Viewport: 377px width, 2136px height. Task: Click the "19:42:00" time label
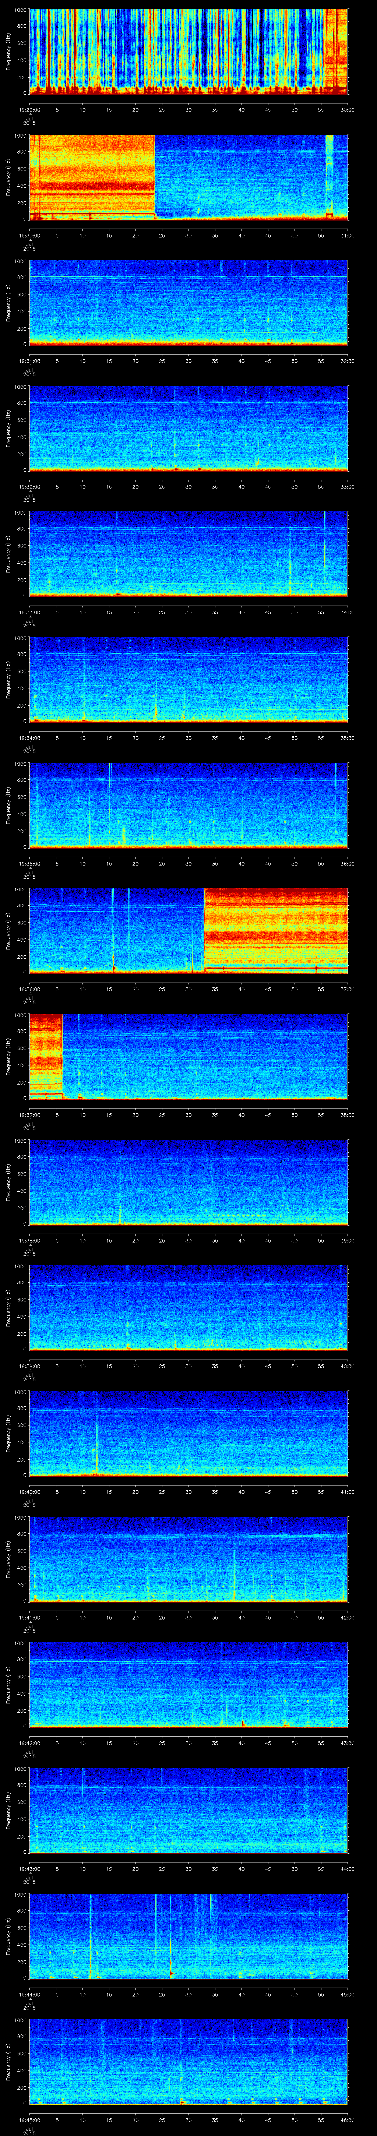(x=29, y=1742)
